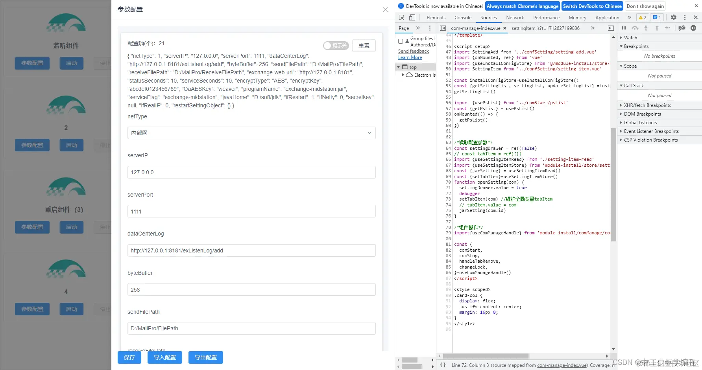
Task: Click the pretty-print braces icon
Action: (x=443, y=365)
